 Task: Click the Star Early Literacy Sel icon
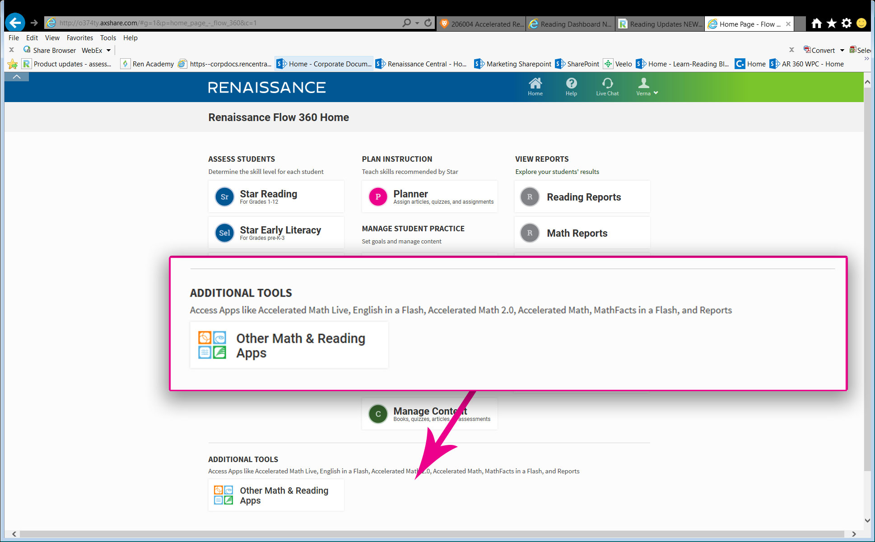[x=224, y=233]
